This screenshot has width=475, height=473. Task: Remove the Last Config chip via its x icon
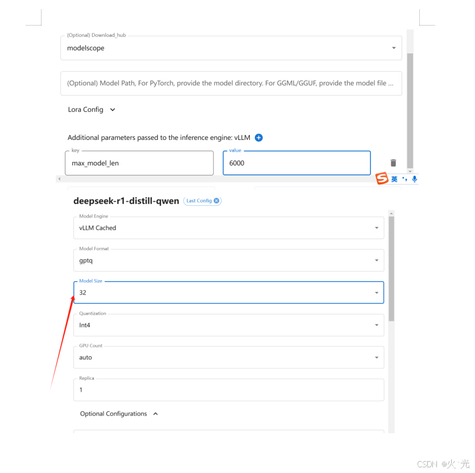(x=216, y=201)
